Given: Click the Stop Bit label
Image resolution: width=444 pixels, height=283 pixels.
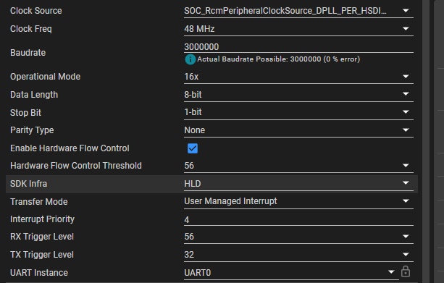Looking at the screenshot, I should pos(25,113).
